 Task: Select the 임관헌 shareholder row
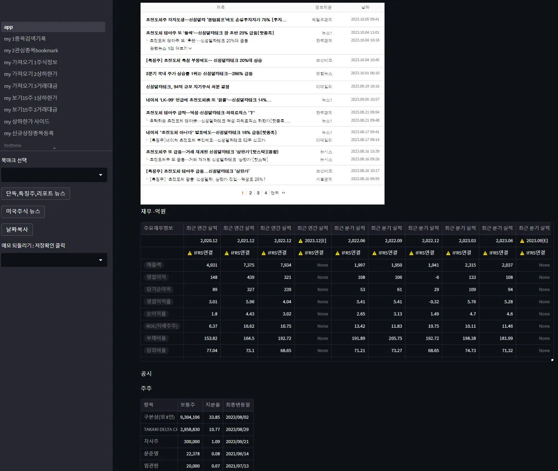coord(197,466)
